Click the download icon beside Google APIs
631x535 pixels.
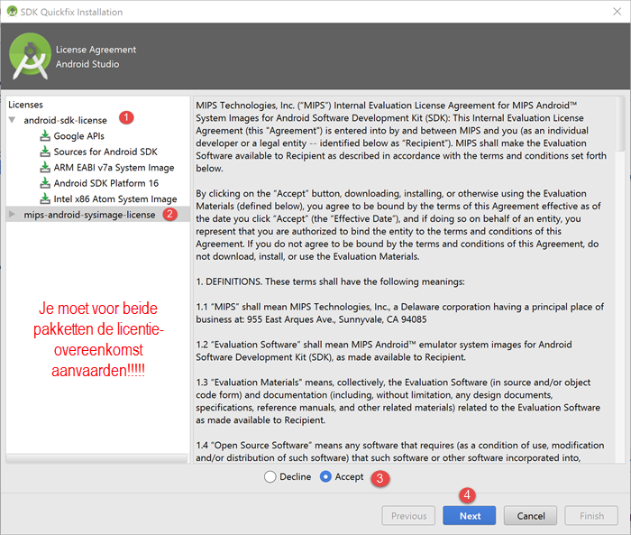pos(45,135)
